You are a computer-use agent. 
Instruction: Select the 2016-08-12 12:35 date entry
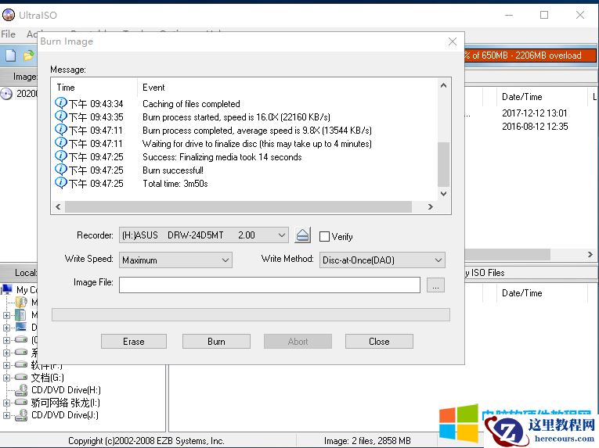[535, 127]
